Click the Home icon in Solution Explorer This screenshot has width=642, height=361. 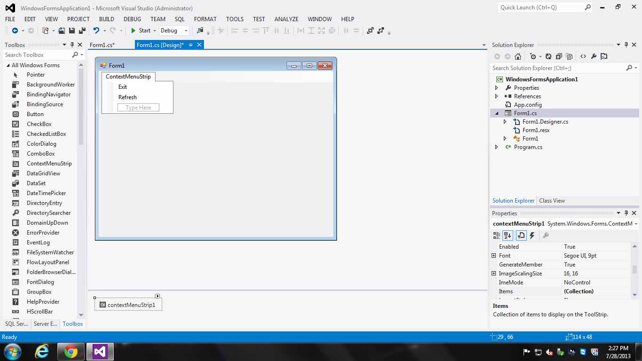[x=518, y=56]
